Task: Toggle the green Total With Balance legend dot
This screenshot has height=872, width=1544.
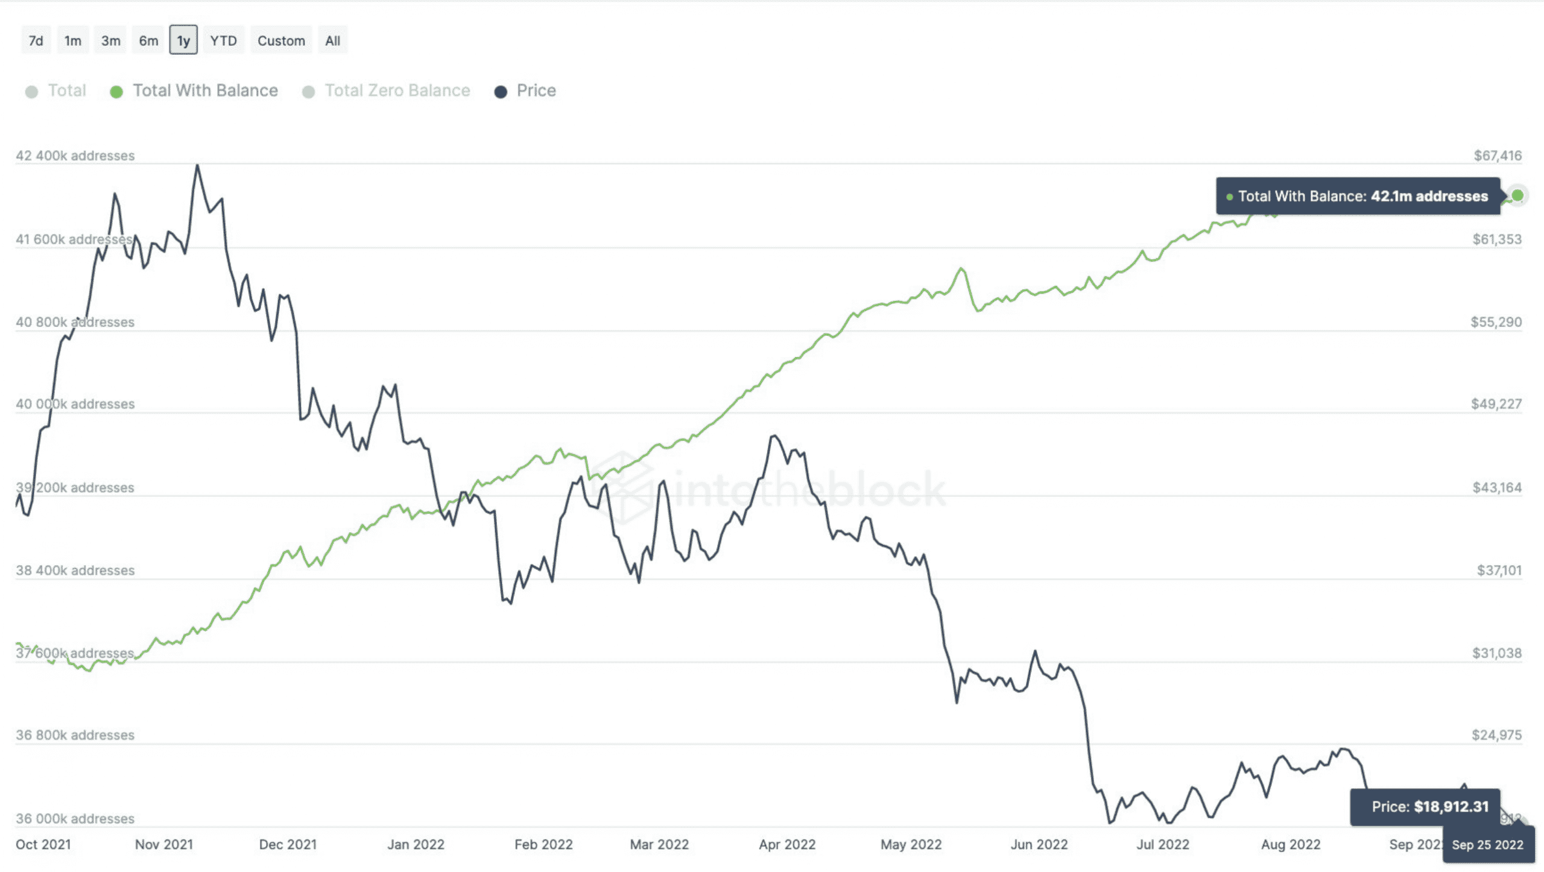Action: coord(116,90)
